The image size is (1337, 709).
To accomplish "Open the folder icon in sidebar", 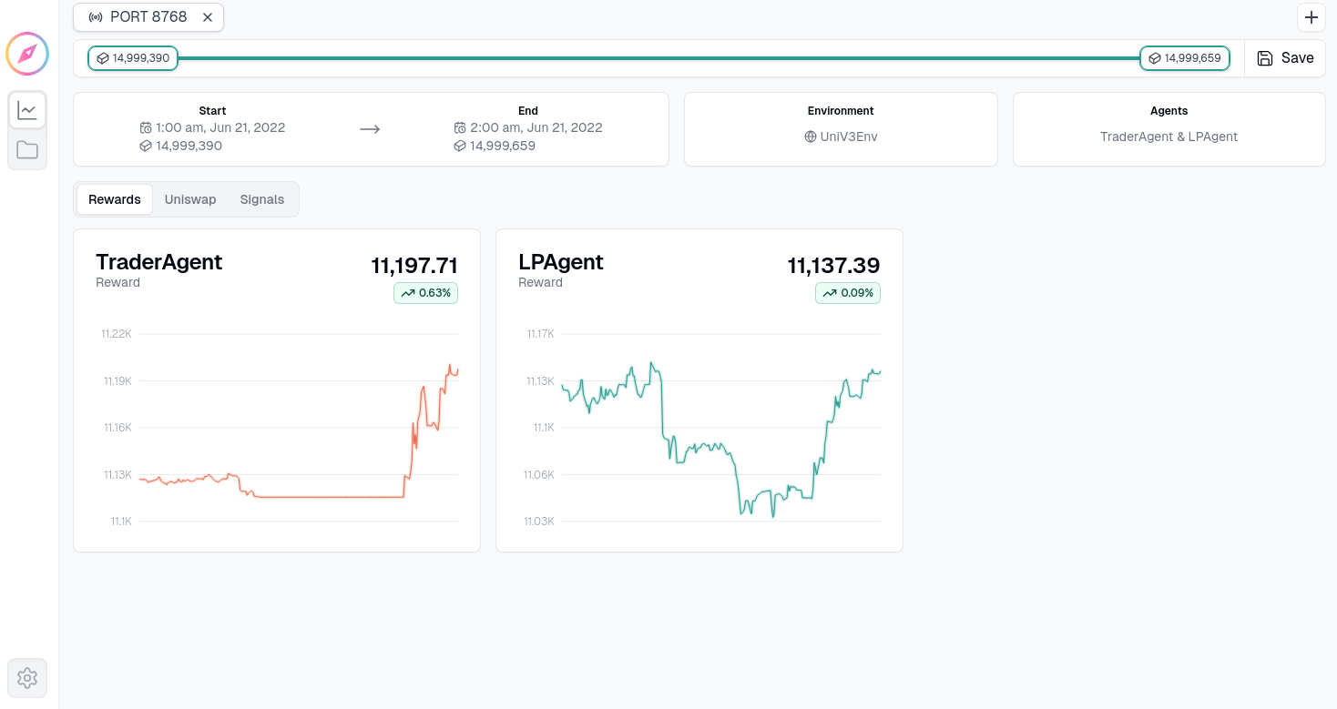I will click(27, 150).
